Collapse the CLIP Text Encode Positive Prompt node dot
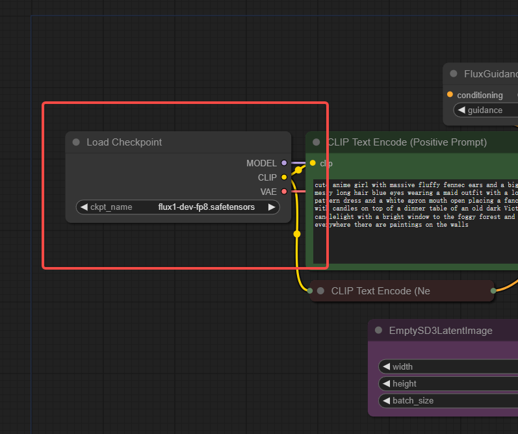 [x=316, y=142]
